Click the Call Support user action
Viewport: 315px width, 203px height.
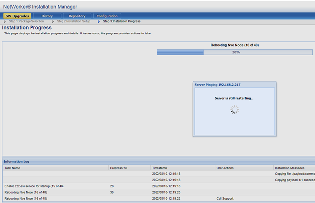pos(225,199)
